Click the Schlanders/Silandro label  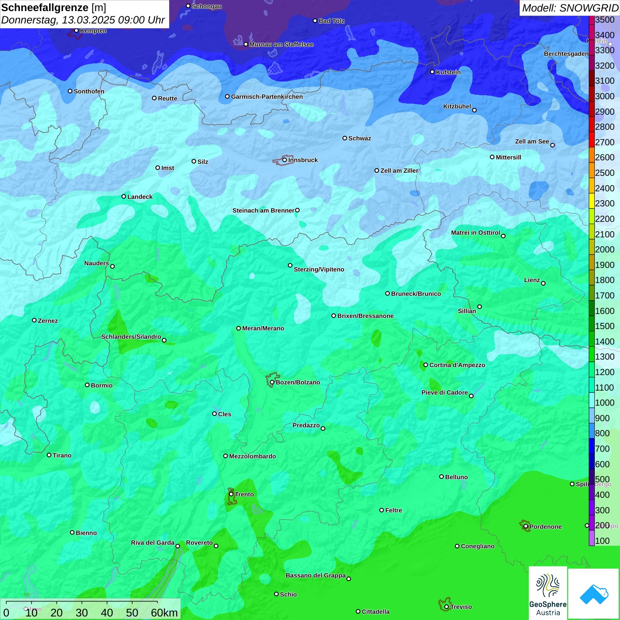tap(131, 337)
